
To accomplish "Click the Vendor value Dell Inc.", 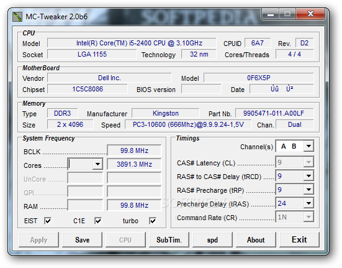I will (x=109, y=78).
